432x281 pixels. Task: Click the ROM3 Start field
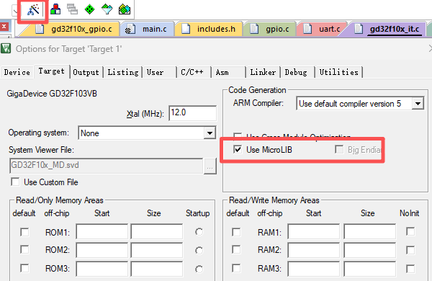pyautogui.click(x=102, y=269)
